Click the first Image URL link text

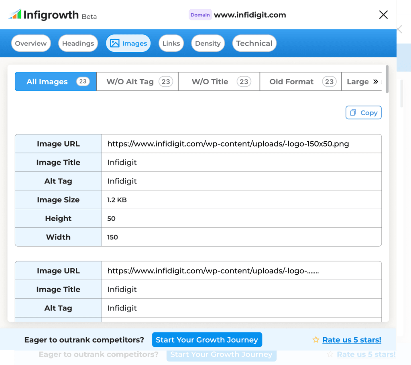(228, 144)
